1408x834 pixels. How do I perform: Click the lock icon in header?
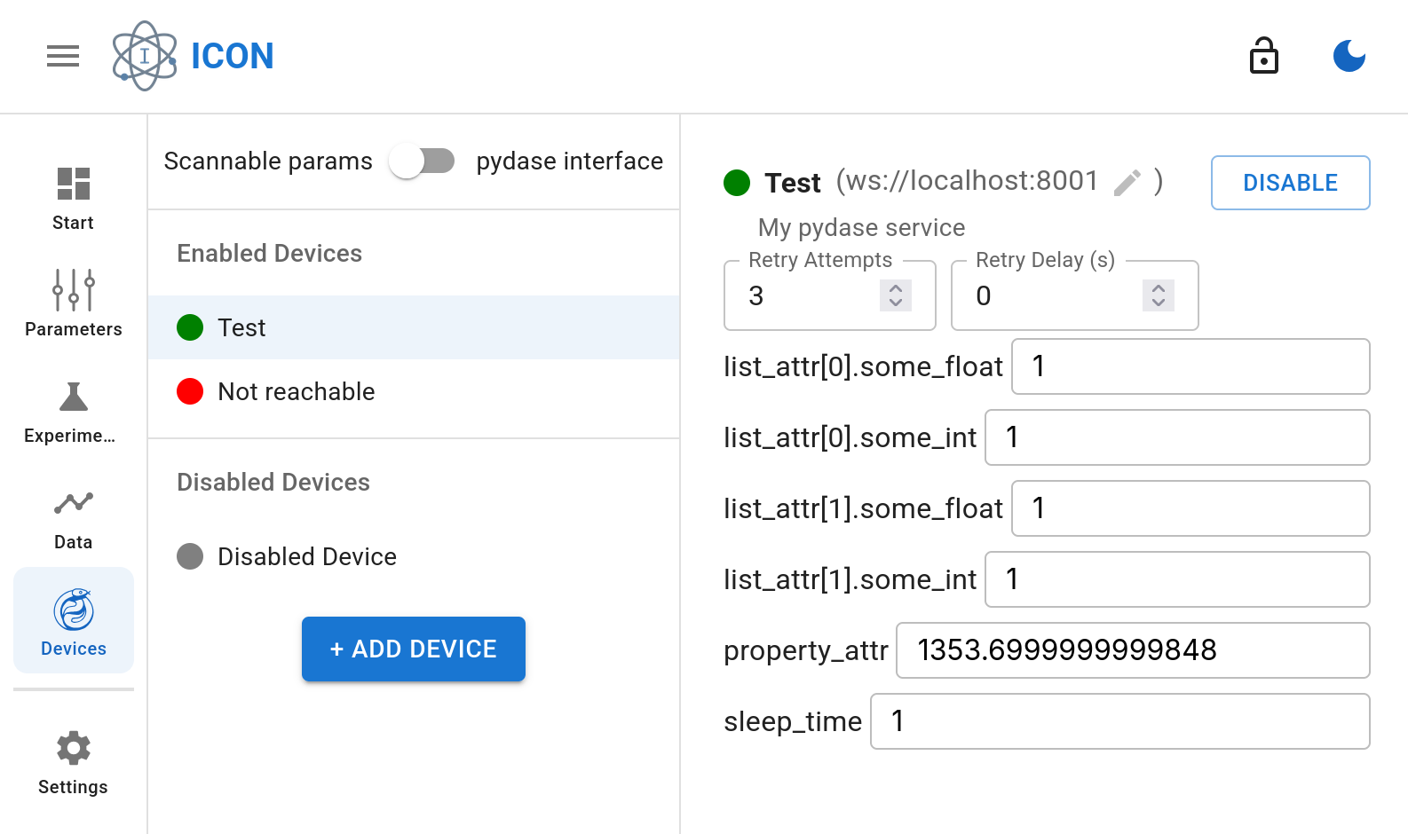coord(1263,57)
